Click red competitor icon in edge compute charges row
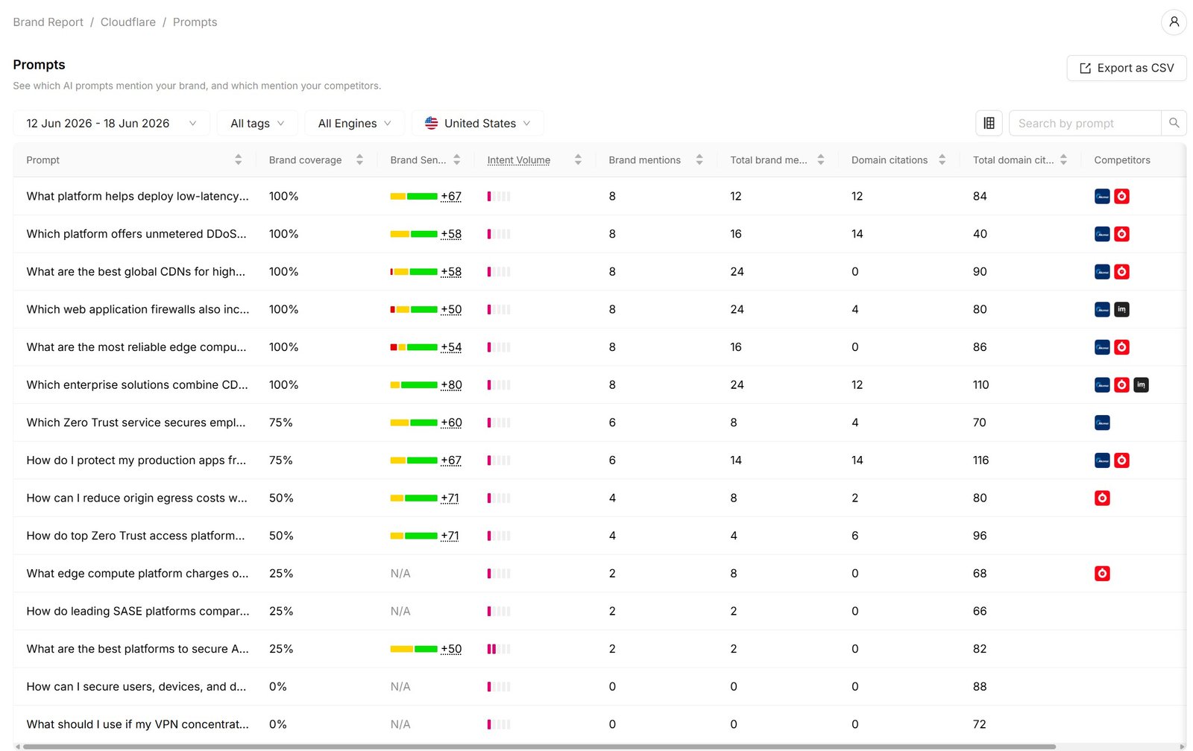This screenshot has height=751, width=1193. [1102, 573]
